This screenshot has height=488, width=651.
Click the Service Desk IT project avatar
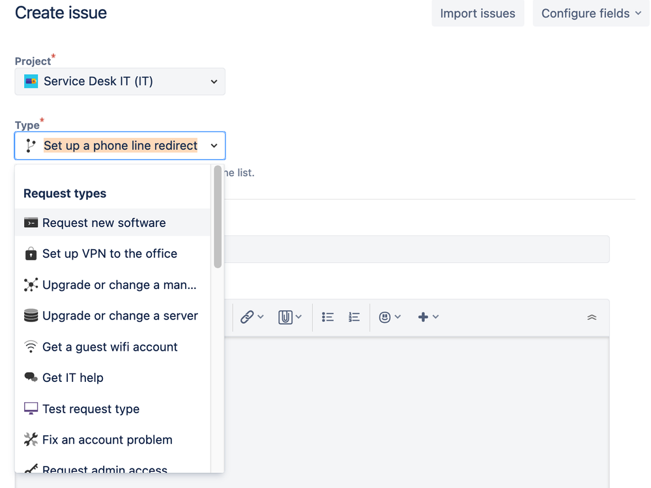click(31, 81)
